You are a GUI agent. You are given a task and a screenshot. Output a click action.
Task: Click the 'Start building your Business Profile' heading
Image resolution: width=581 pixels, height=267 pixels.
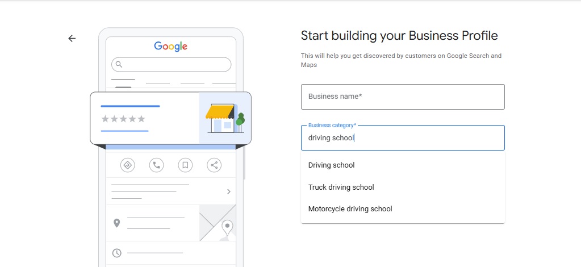399,36
